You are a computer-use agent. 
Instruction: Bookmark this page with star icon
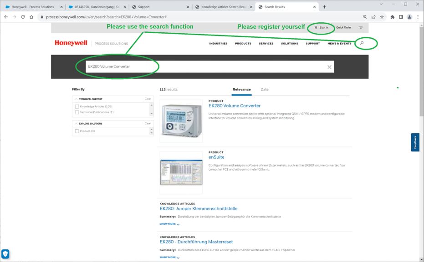pyautogui.click(x=382, y=17)
